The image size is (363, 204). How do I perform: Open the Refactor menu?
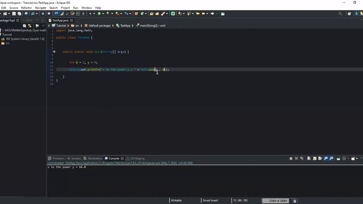[26, 7]
